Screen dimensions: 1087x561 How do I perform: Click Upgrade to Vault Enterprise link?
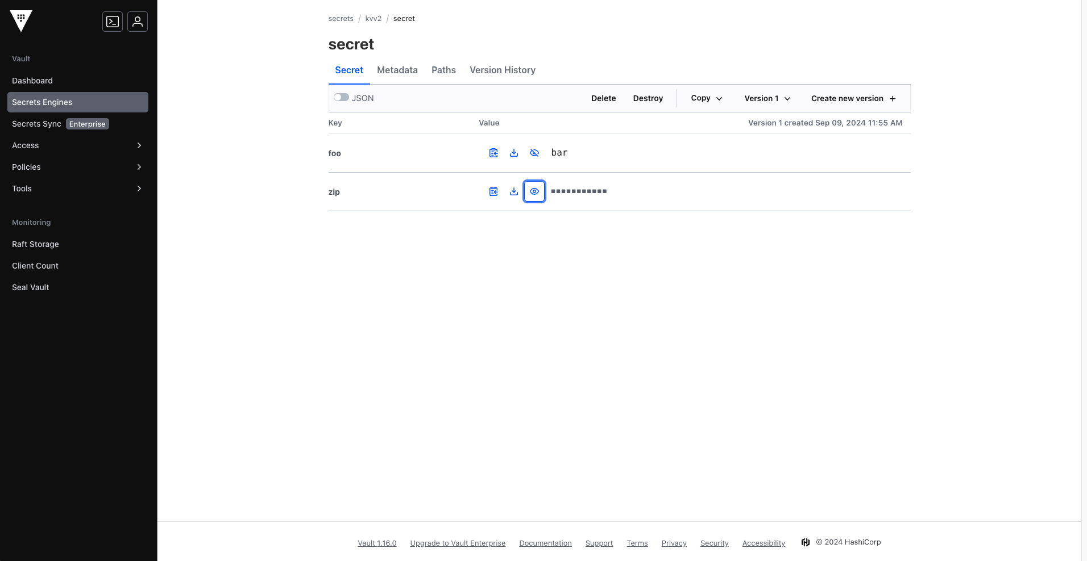click(458, 543)
